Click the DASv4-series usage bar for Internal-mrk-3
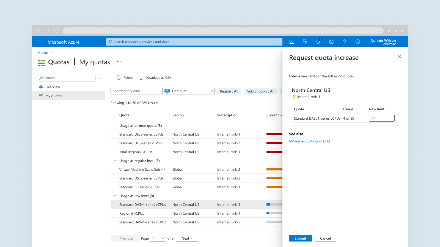 (x=274, y=204)
